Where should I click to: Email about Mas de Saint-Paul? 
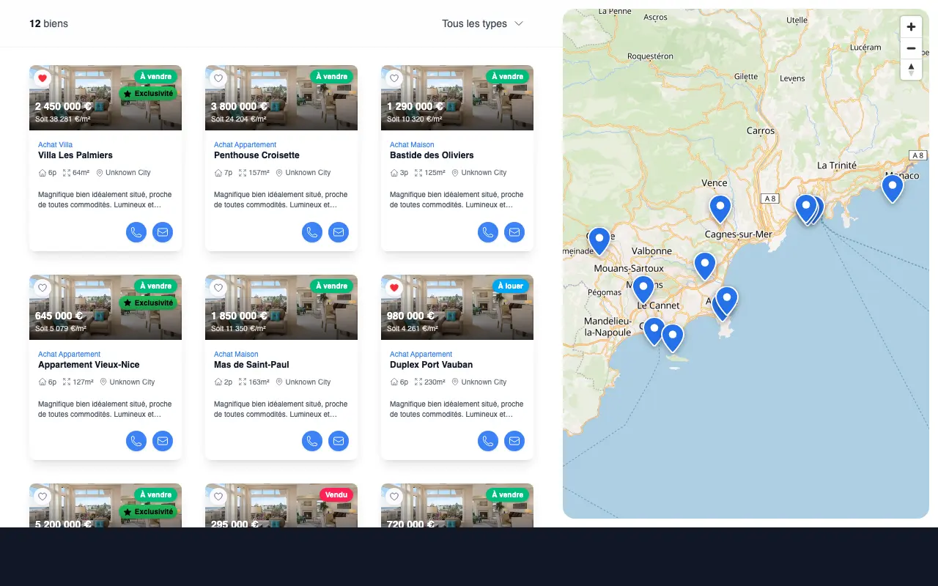[339, 441]
